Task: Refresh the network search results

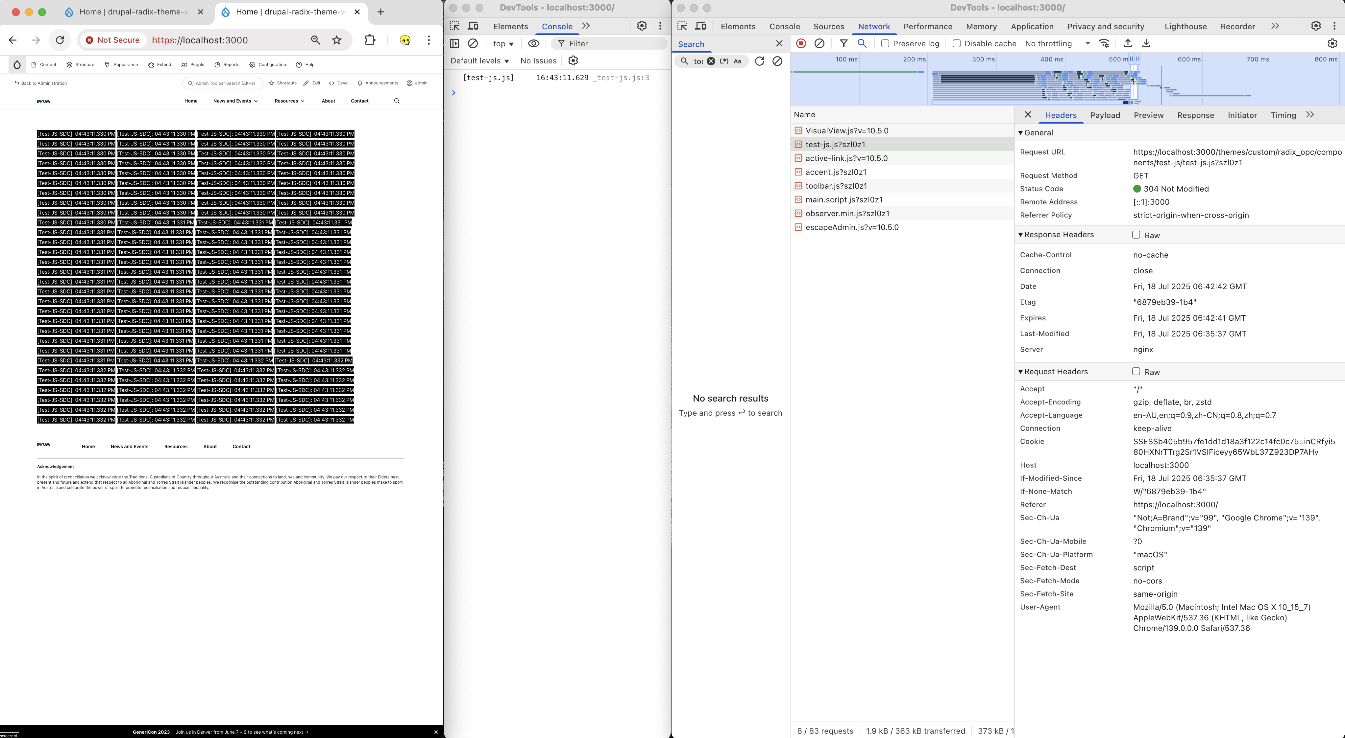Action: [760, 61]
